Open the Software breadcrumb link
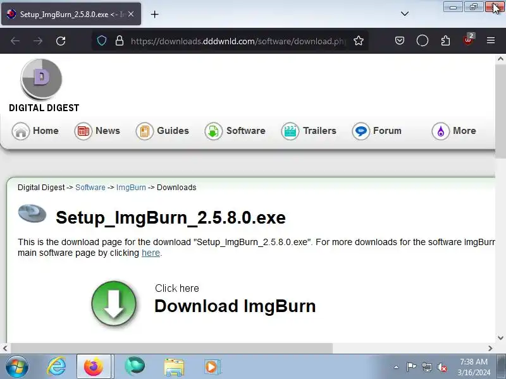The width and height of the screenshot is (506, 379). tap(90, 188)
